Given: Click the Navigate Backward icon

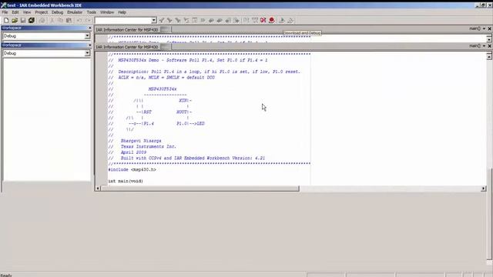Looking at the screenshot, I should click(228, 21).
